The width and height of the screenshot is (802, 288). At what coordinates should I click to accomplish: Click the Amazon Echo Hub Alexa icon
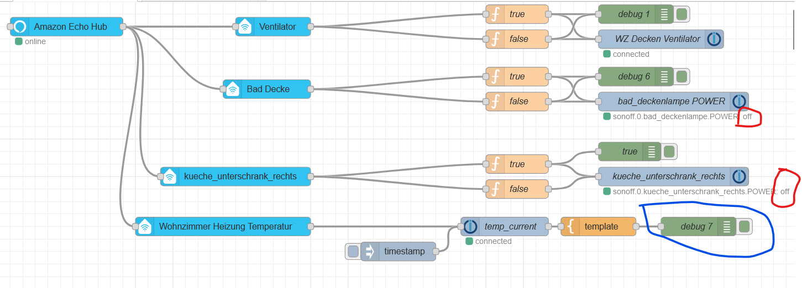click(x=20, y=26)
